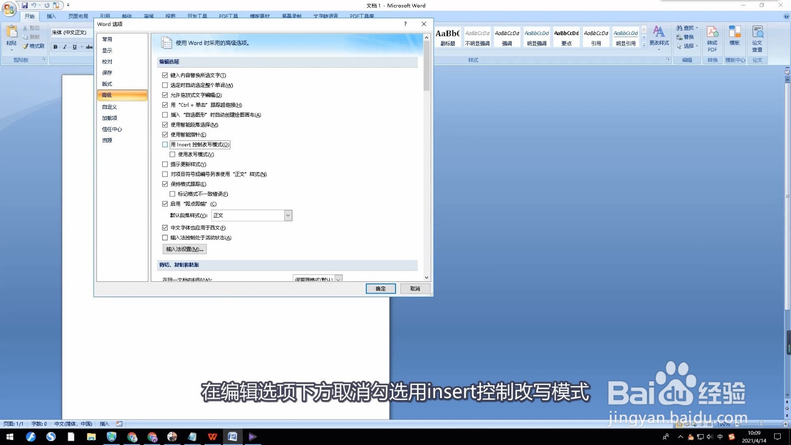Click the 输入法设置 button
Screen dimensions: 791x445
coord(185,249)
